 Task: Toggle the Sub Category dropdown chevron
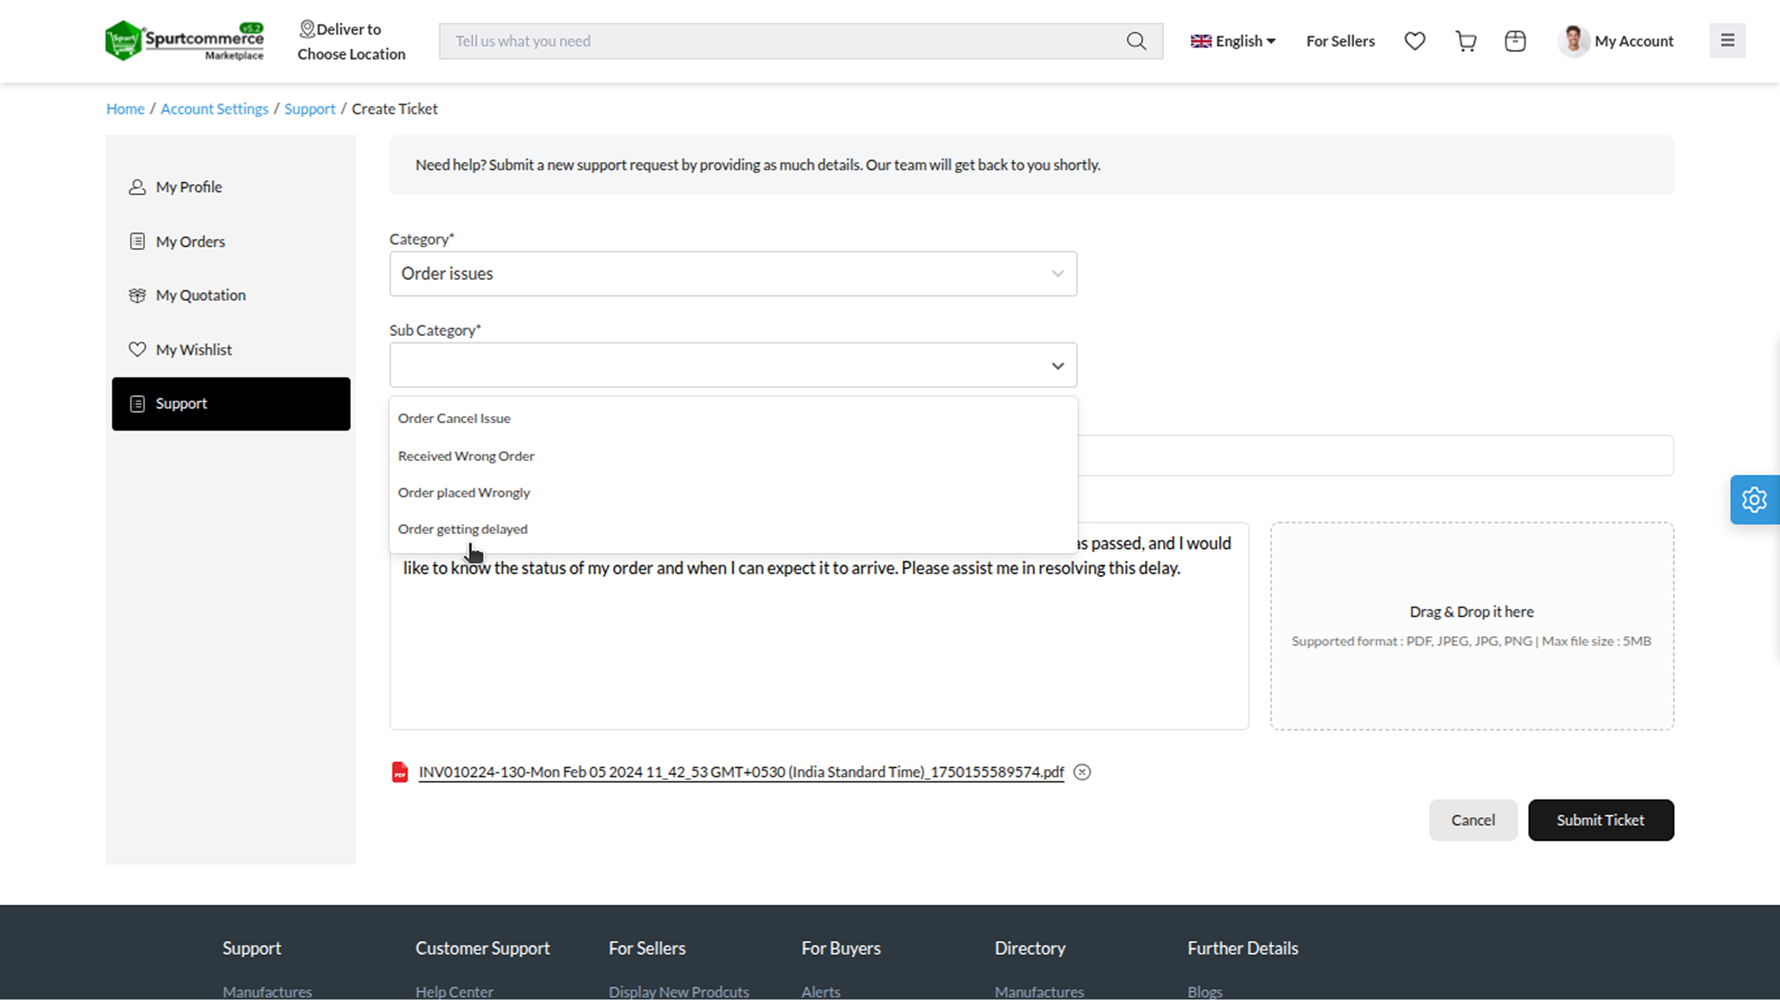point(1057,365)
